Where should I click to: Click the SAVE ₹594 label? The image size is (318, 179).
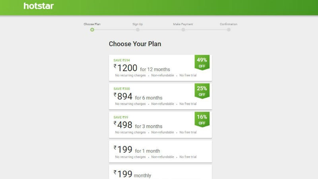click(122, 60)
